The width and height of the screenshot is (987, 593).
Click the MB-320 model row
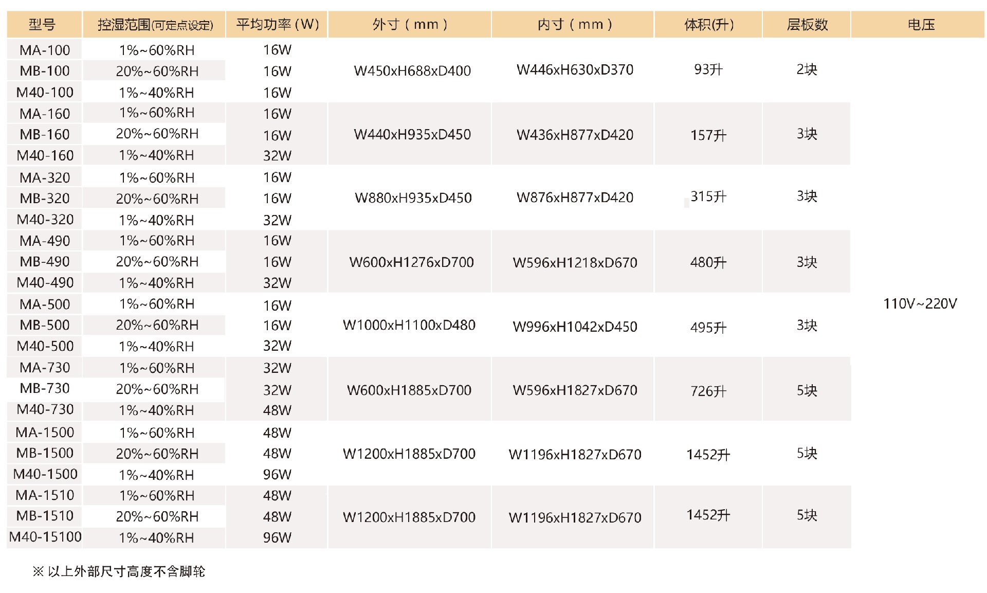45,198
